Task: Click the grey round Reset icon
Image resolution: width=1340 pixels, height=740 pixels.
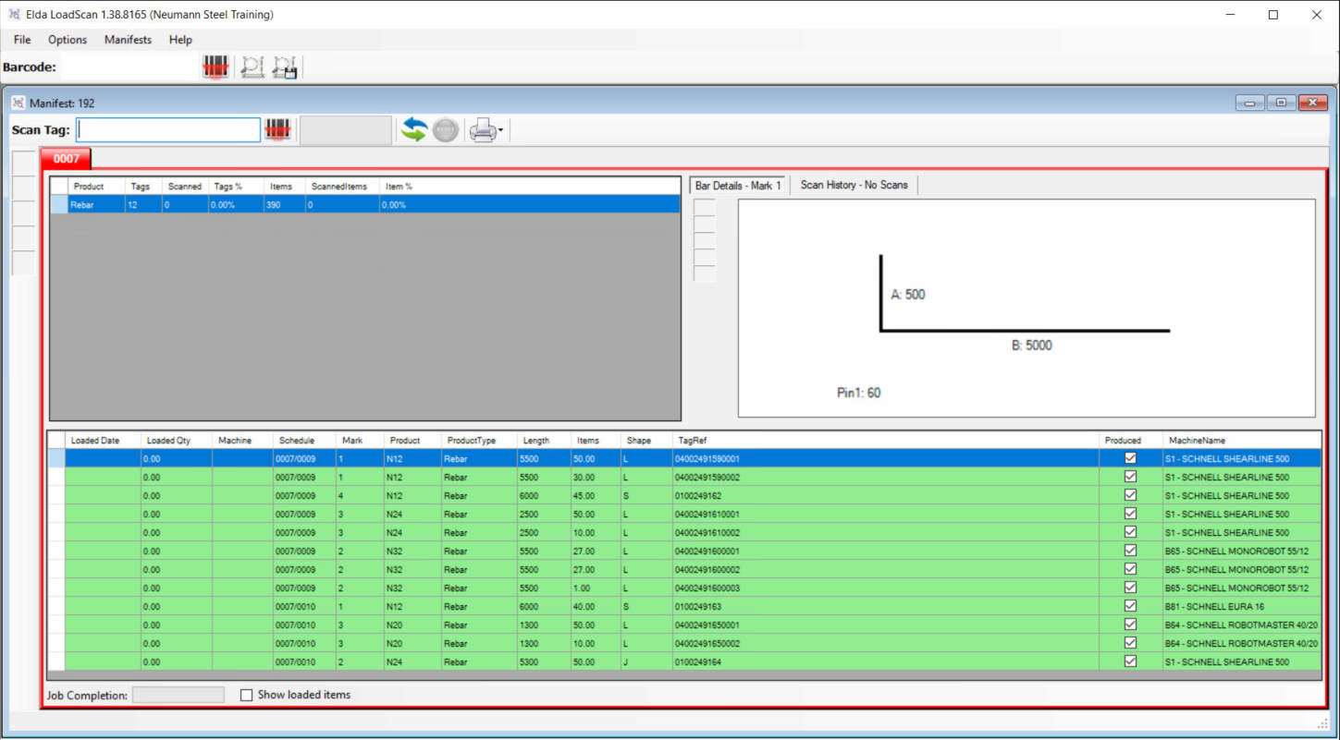Action: click(446, 130)
